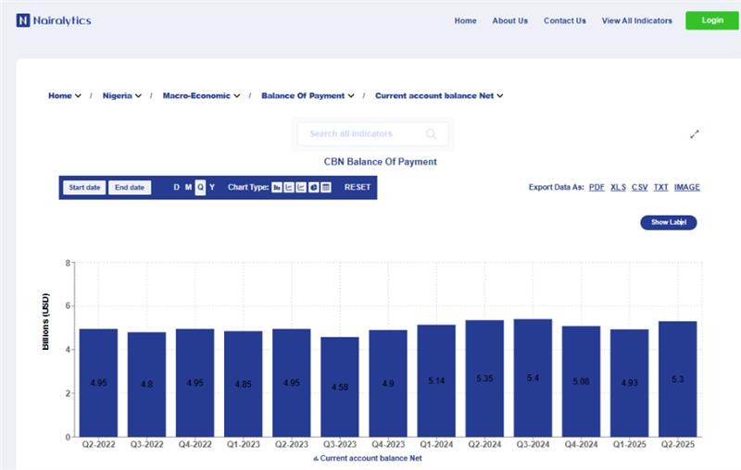The width and height of the screenshot is (741, 470).
Task: Go to About Us page
Action: [x=509, y=20]
